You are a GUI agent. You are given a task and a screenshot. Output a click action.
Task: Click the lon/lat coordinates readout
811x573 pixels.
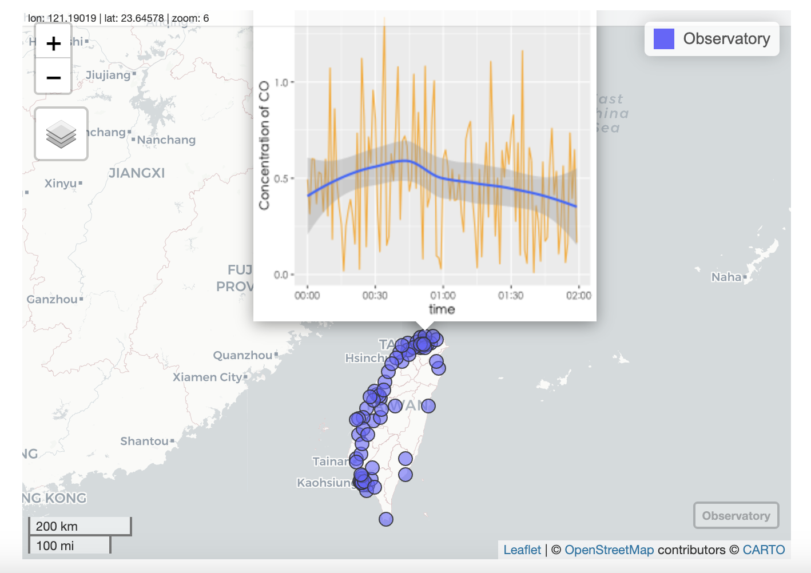(118, 18)
